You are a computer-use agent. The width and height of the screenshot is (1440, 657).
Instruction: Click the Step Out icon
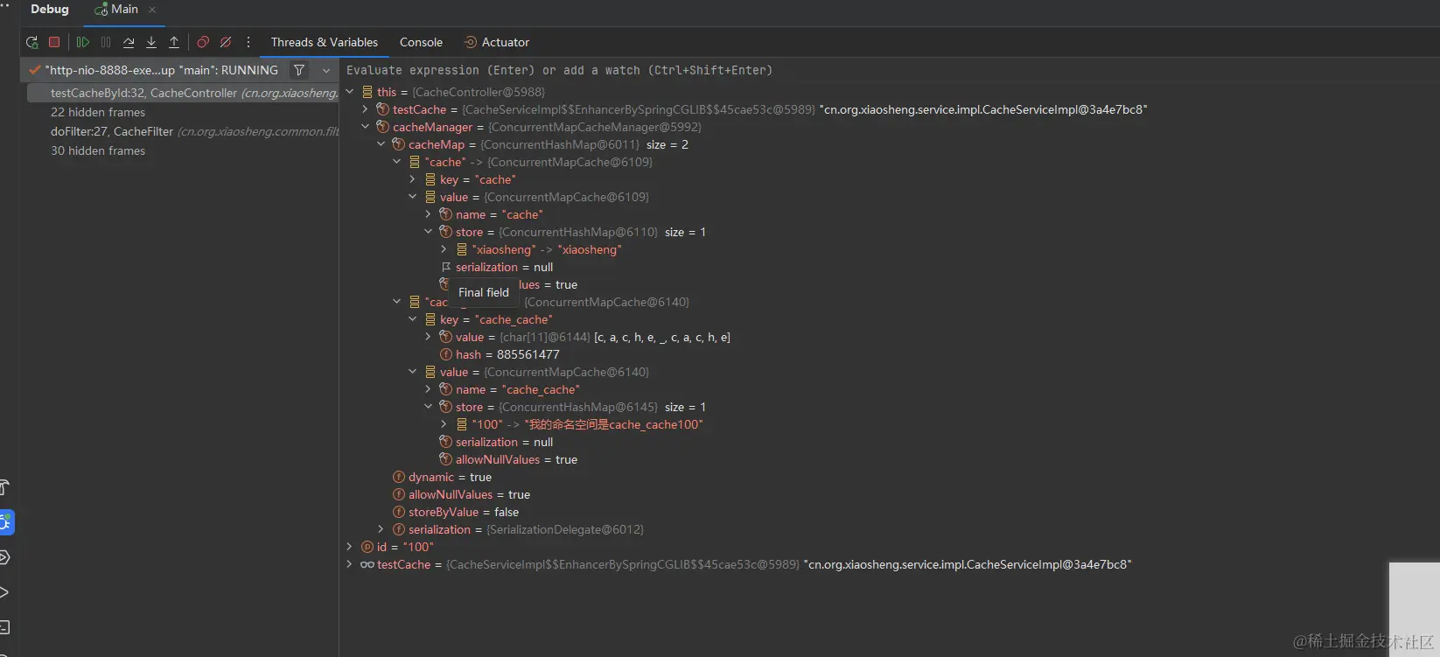point(174,42)
